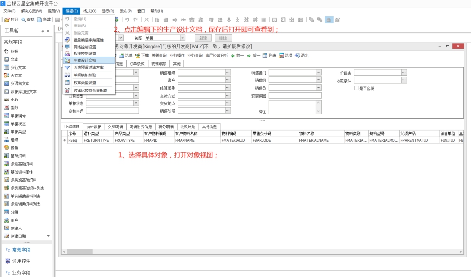Pick the 单据类型 toolbox item

pos(15,132)
